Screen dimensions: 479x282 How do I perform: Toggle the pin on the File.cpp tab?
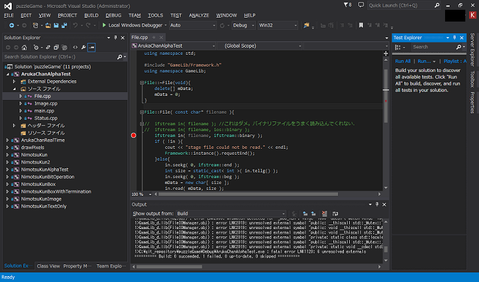154,37
